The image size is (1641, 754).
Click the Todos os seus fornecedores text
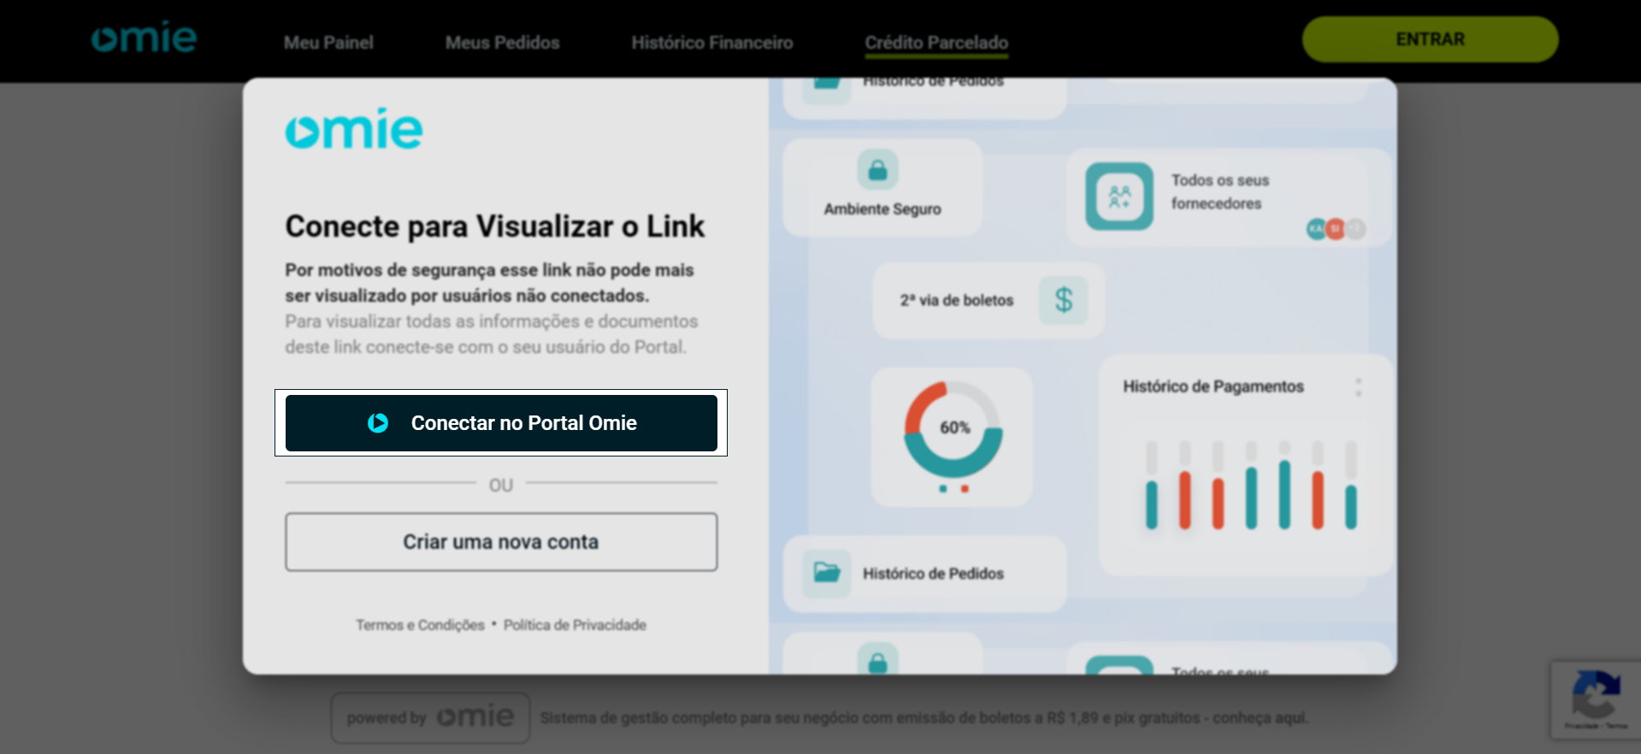1219,191
